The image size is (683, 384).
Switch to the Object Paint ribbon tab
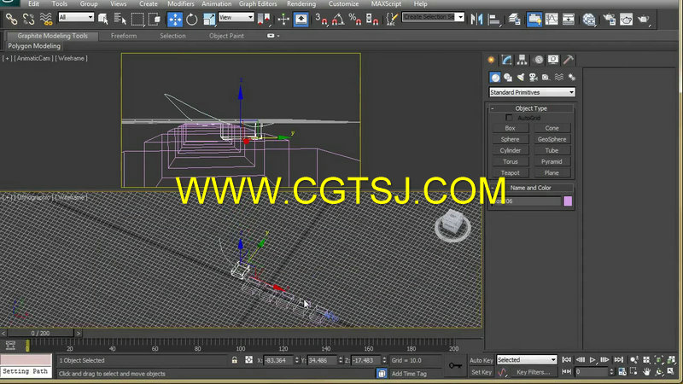coord(226,36)
